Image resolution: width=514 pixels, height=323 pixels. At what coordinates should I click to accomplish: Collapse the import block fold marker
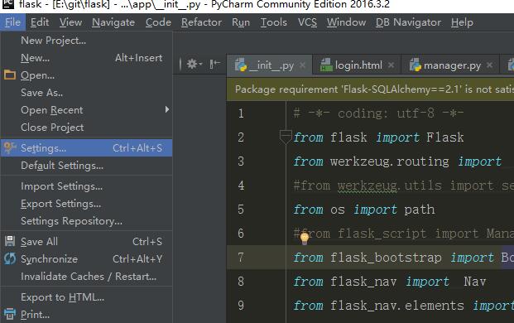[286, 137]
